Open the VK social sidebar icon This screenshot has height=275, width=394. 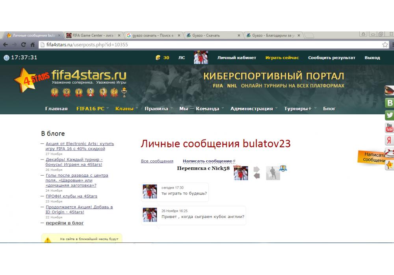(x=389, y=103)
